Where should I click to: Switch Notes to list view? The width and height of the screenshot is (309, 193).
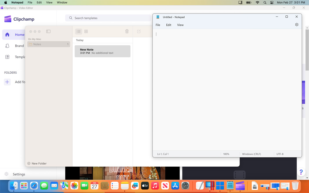pos(79,31)
